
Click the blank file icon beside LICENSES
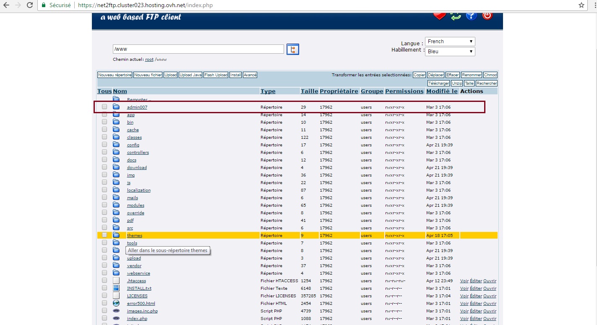click(116, 296)
